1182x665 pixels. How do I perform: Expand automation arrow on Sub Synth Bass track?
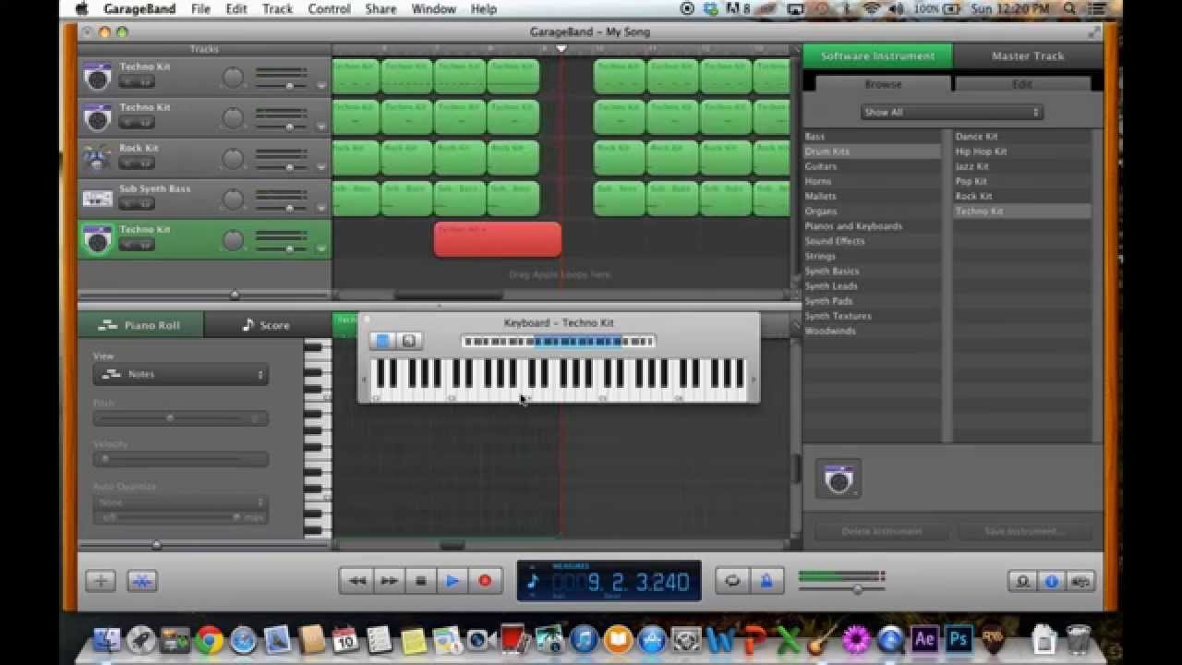click(321, 208)
